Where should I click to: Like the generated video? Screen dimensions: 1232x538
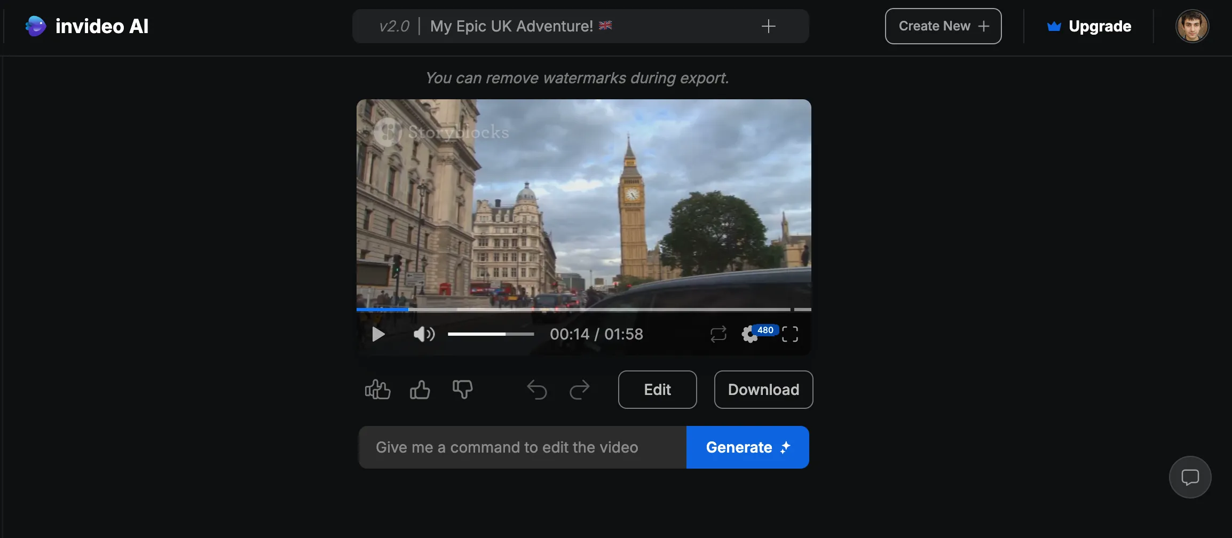[420, 390]
